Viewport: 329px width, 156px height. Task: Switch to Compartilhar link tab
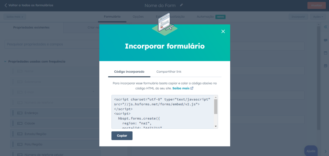[x=169, y=72]
